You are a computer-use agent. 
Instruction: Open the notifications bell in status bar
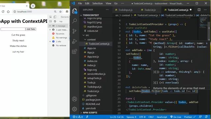click(x=206, y=117)
